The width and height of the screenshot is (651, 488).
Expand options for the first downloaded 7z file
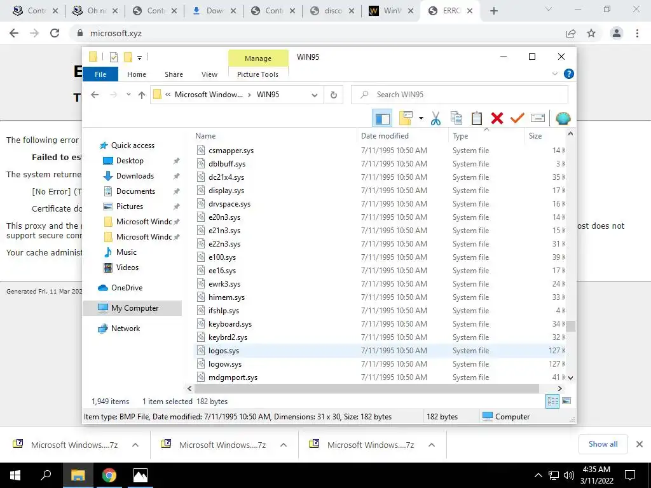point(135,445)
